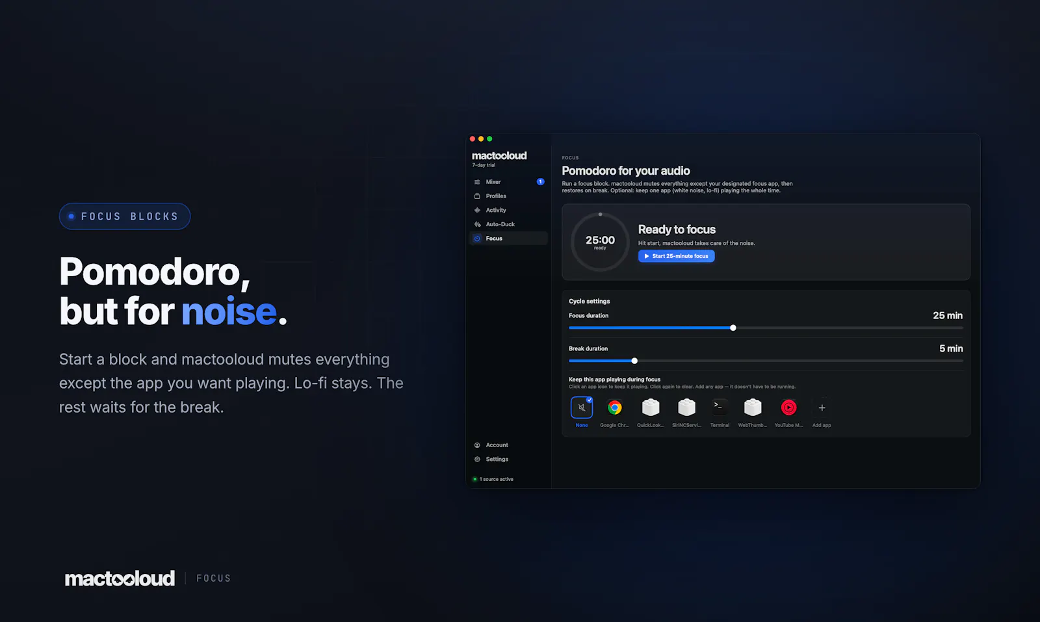Click the 25:00 ready timer ring
The height and width of the screenshot is (622, 1040).
click(x=600, y=242)
